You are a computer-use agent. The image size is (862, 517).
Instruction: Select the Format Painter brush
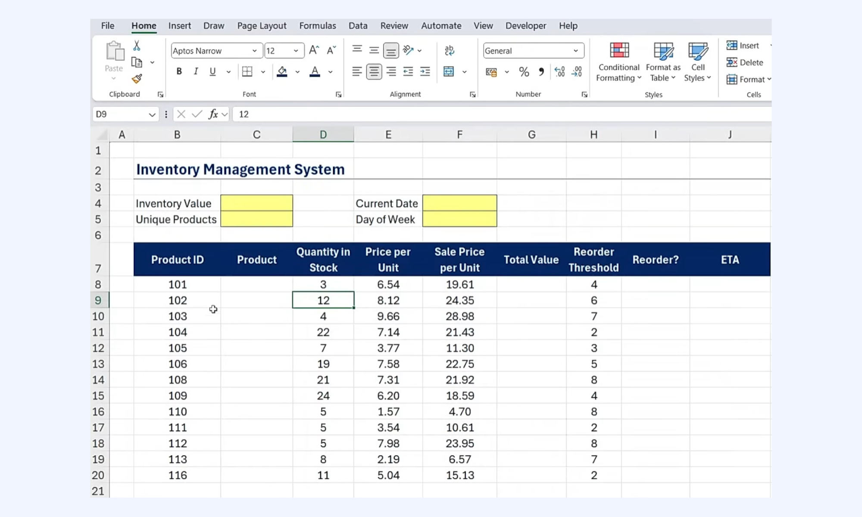[x=137, y=79]
